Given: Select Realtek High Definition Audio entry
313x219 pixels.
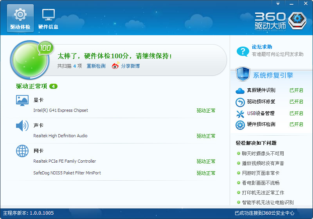Looking at the screenshot, I should click(60, 136).
